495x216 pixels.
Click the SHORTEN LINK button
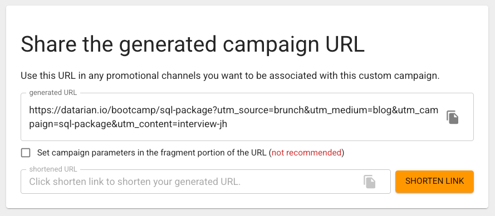[434, 181]
